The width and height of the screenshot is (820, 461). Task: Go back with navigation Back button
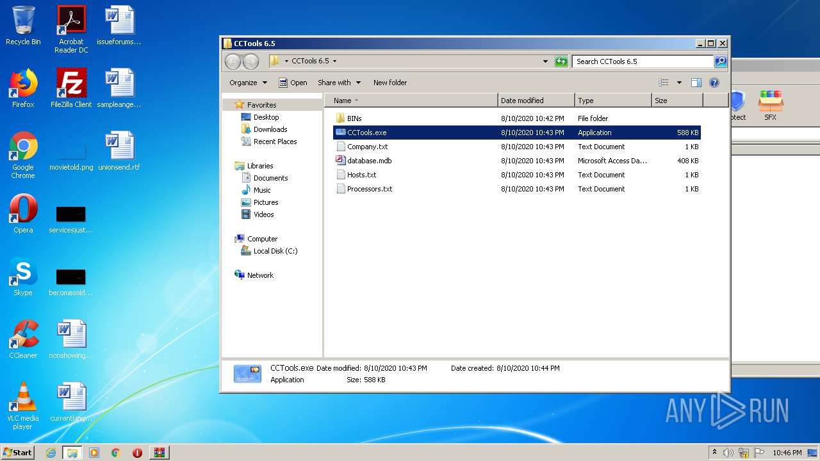[x=233, y=61]
